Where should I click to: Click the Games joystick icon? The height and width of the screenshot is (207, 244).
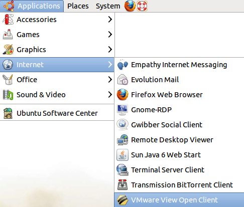[x=8, y=35]
